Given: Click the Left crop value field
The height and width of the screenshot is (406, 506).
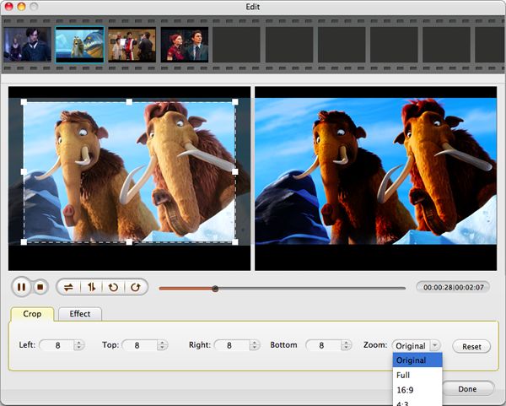Looking at the screenshot, I should [x=57, y=345].
